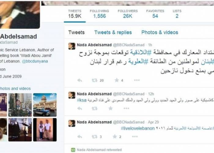Retweet the first tweet with 20 retweets

point(94,80)
